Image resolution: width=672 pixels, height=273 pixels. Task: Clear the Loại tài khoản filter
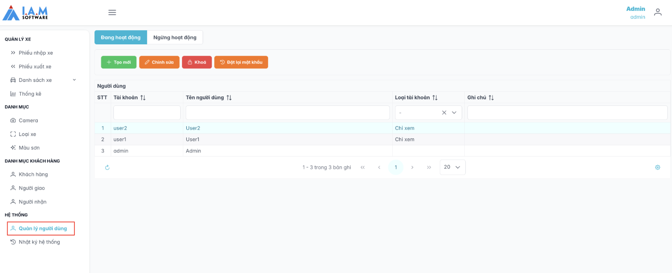pyautogui.click(x=444, y=113)
